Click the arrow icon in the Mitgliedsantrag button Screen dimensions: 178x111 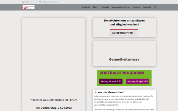(135, 33)
